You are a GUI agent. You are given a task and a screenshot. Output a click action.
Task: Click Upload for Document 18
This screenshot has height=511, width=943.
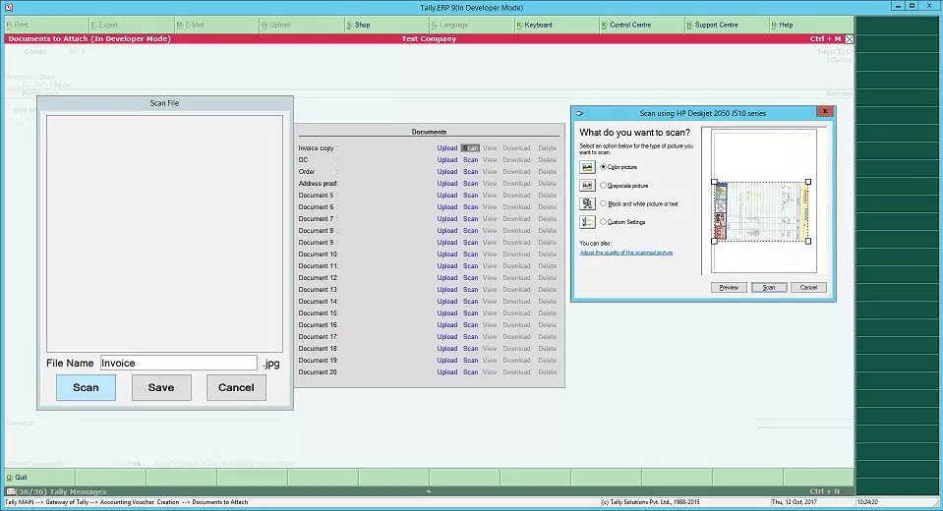point(446,349)
